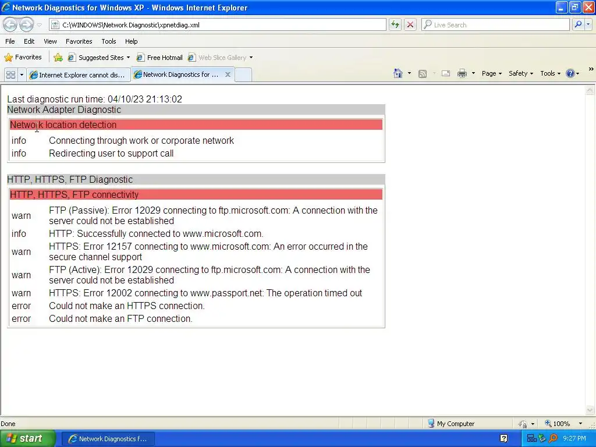596x447 pixels.
Task: Open the View menu
Action: (50, 41)
